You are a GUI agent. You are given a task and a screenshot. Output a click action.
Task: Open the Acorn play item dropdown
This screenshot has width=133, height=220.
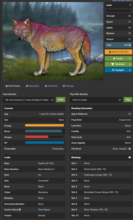point(96,100)
